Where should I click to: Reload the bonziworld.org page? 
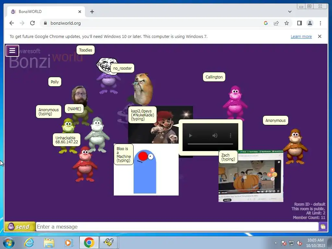pyautogui.click(x=32, y=23)
